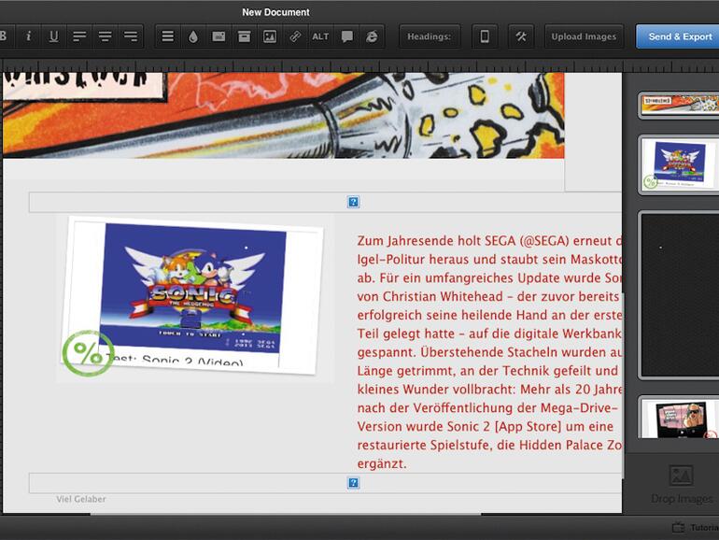Open the mobile phone preview
Screen dimensions: 719x540
485,36
